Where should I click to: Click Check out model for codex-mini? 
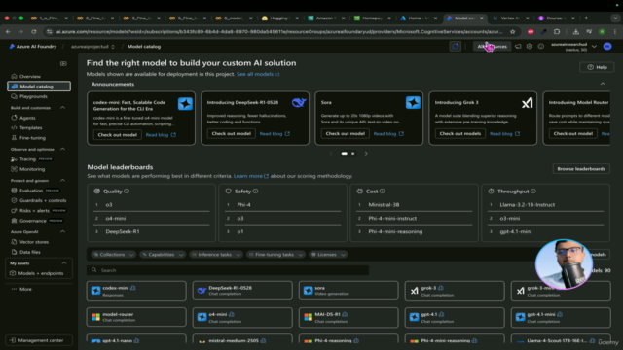point(117,135)
